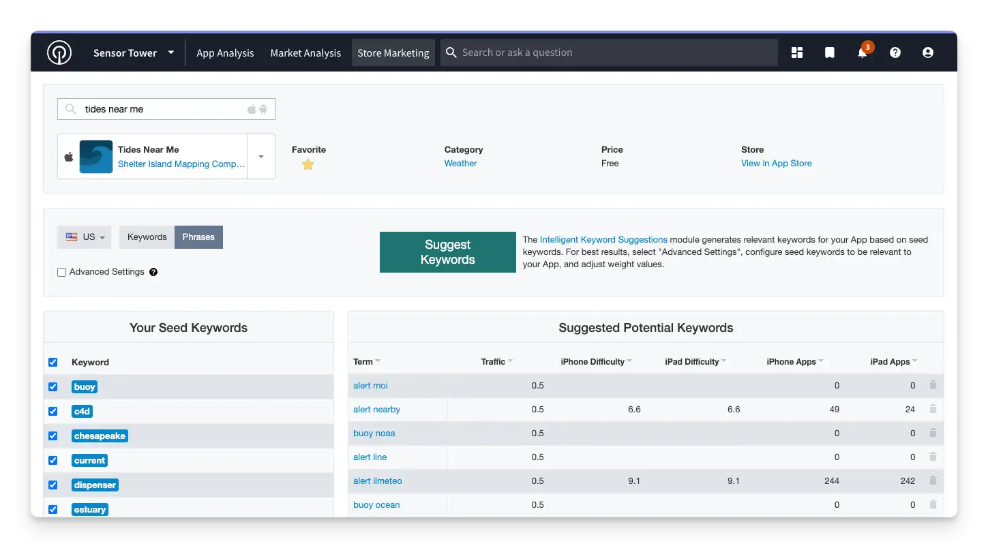Open the Sensor Tower product dropdown
988x548 pixels.
(134, 52)
